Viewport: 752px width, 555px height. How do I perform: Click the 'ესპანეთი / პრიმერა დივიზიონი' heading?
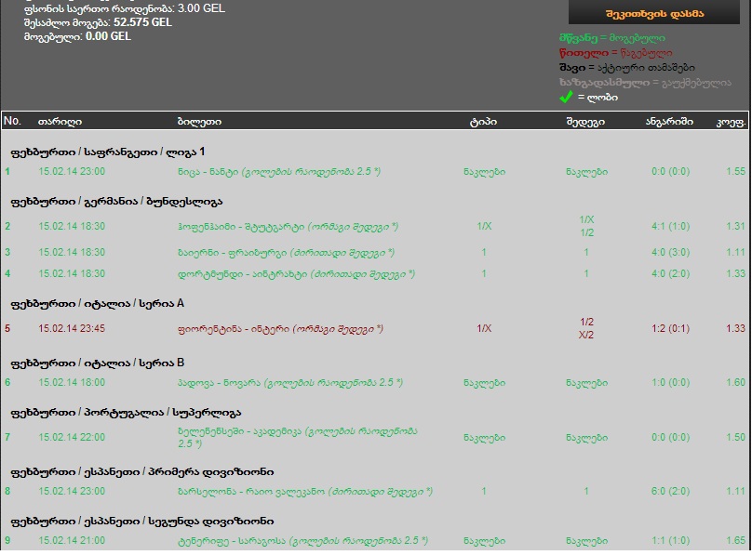click(180, 471)
